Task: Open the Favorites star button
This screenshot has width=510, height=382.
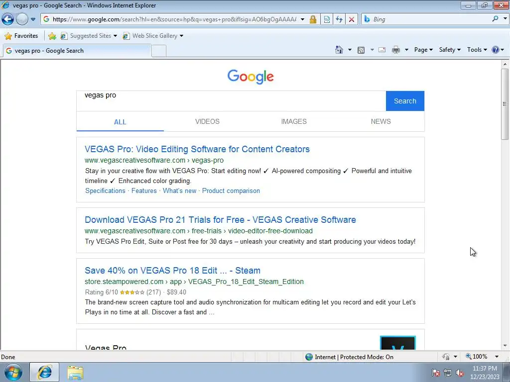Action: (x=21, y=36)
